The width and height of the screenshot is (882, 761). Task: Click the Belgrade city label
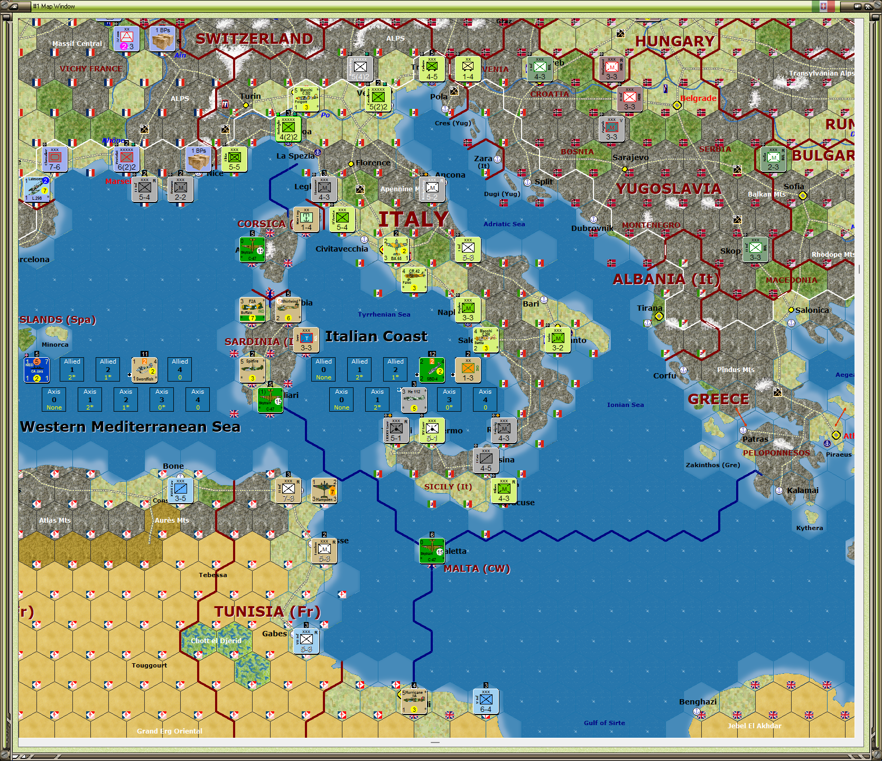tap(698, 98)
